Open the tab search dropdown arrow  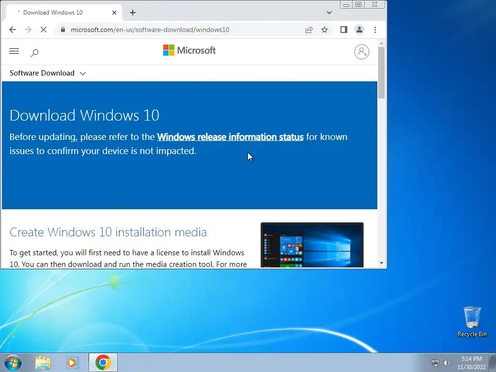[x=329, y=13]
